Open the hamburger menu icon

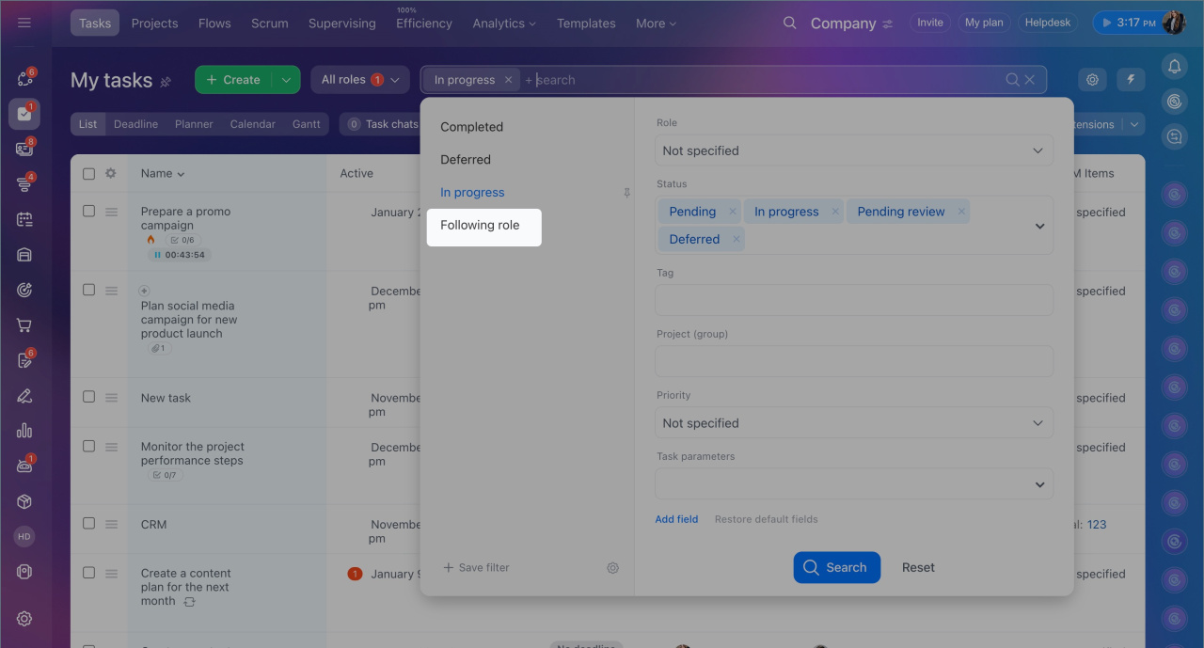point(24,23)
